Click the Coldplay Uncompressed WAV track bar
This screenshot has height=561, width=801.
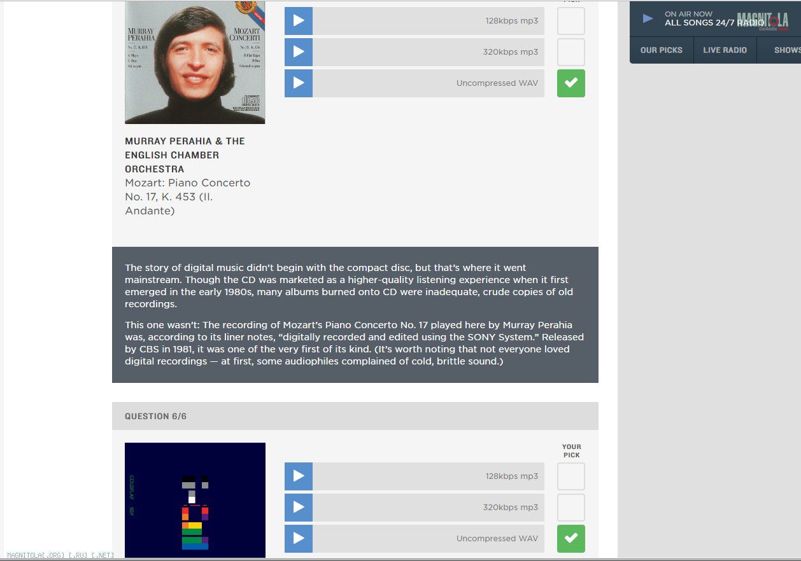point(429,539)
